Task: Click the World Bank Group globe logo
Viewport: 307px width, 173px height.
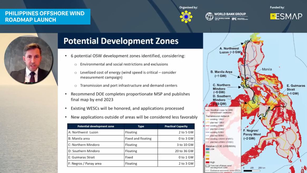Action: coord(209,16)
